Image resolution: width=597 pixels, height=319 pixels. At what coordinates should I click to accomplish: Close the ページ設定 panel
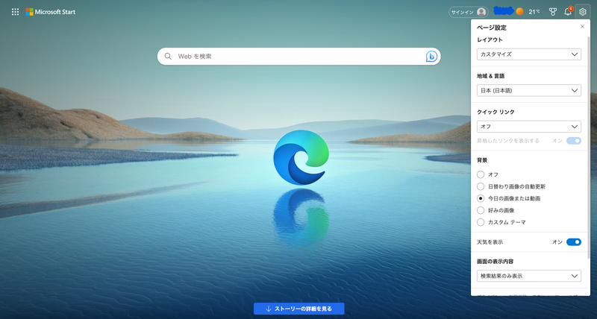pyautogui.click(x=582, y=27)
